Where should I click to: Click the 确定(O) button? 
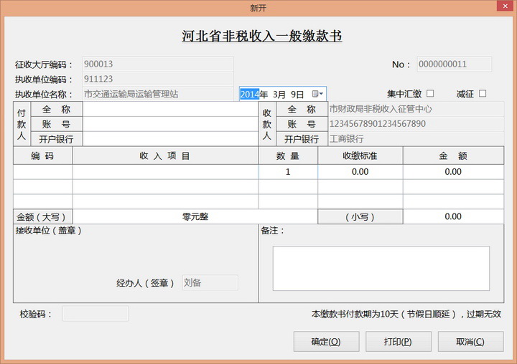click(x=326, y=342)
